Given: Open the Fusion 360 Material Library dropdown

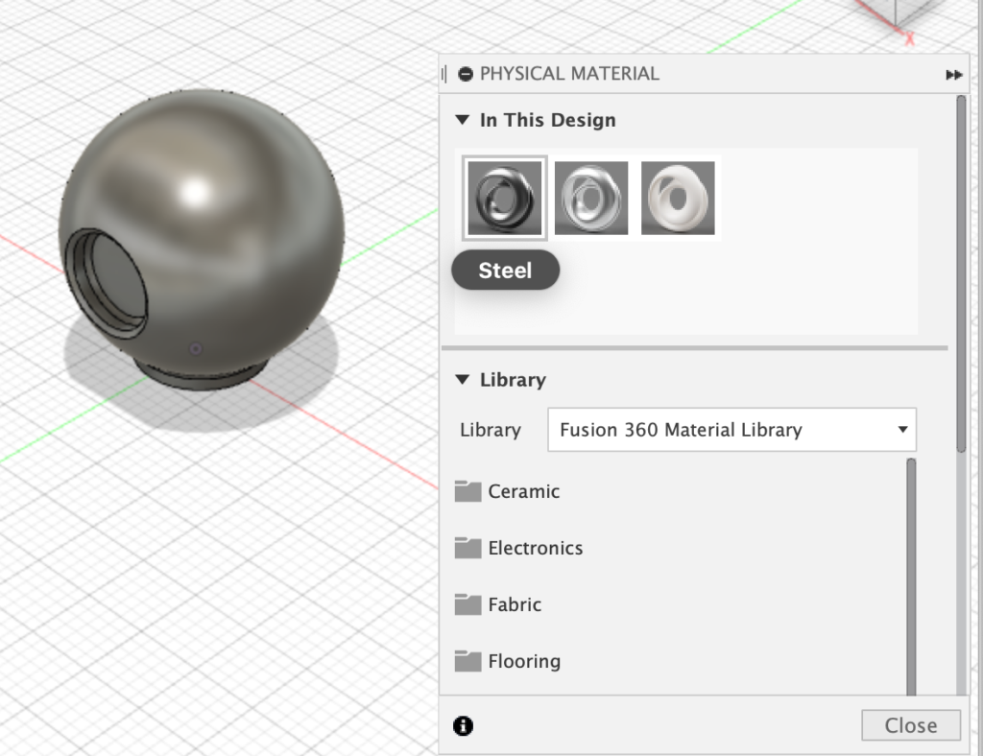Looking at the screenshot, I should (x=731, y=430).
